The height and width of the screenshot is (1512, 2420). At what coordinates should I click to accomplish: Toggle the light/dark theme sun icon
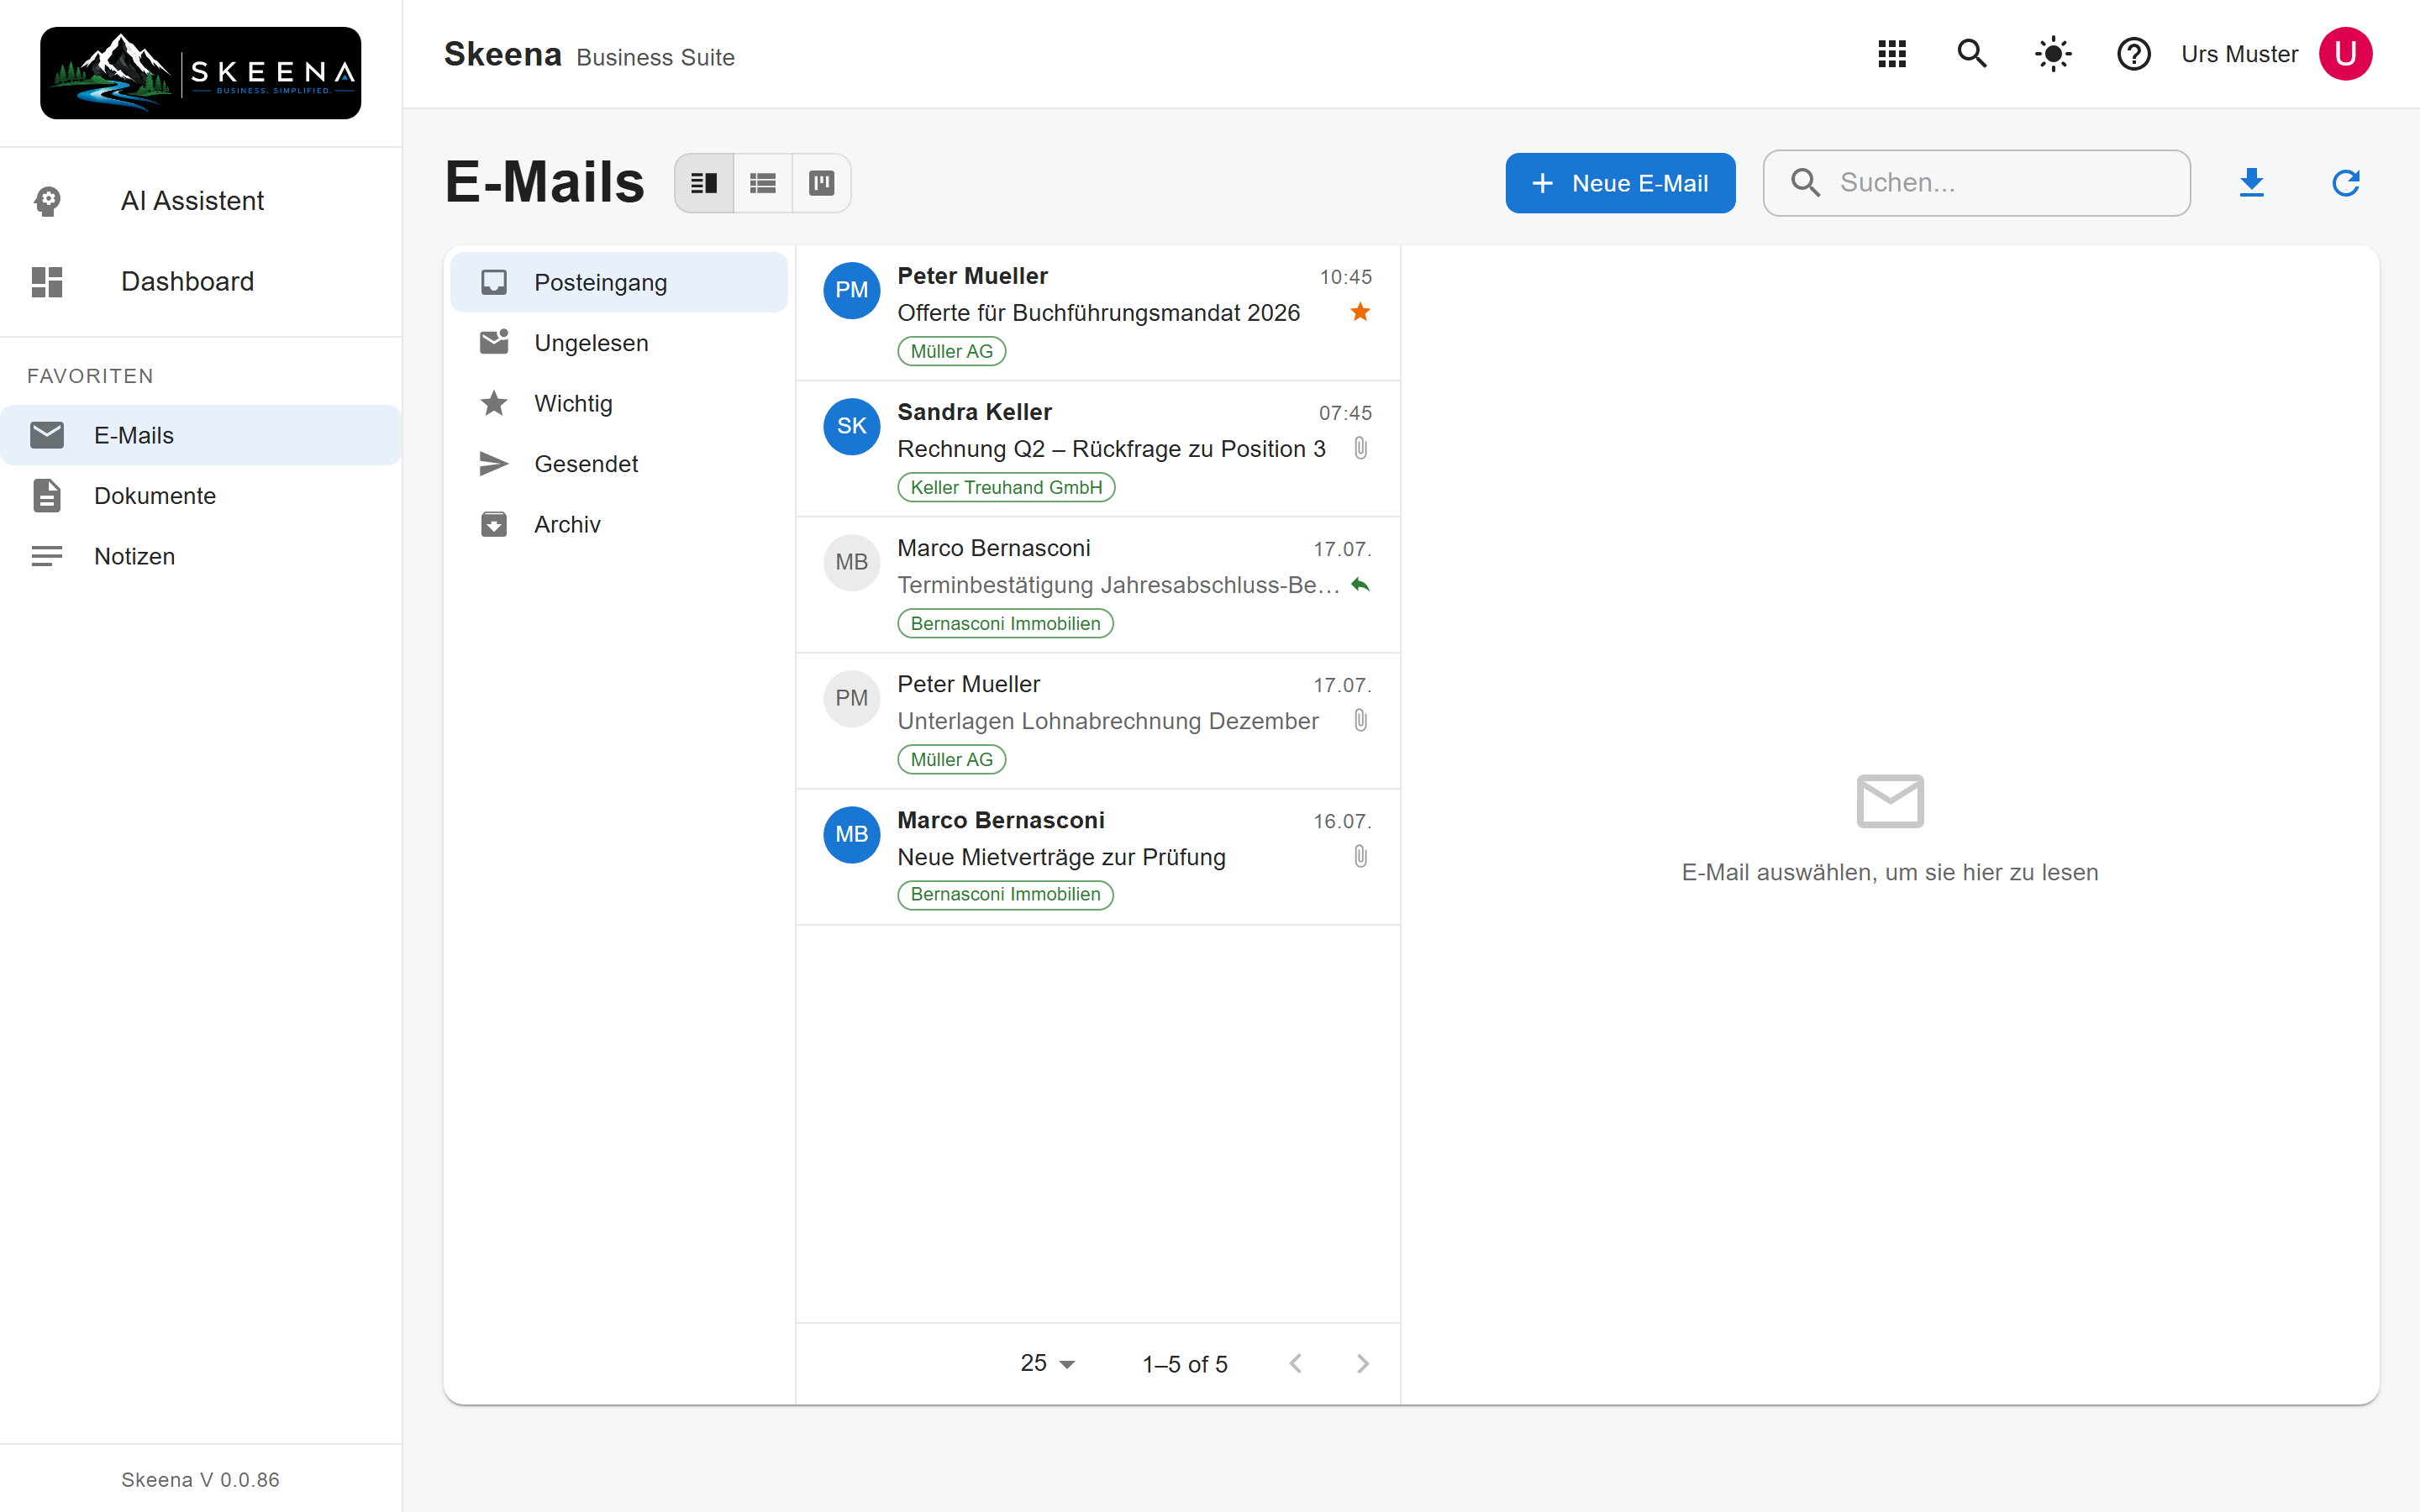pyautogui.click(x=2053, y=54)
